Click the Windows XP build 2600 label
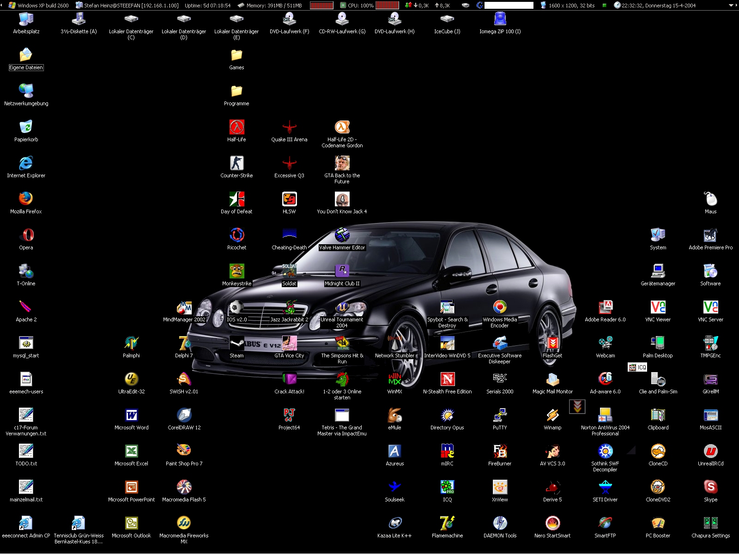739x554 pixels. [x=39, y=6]
